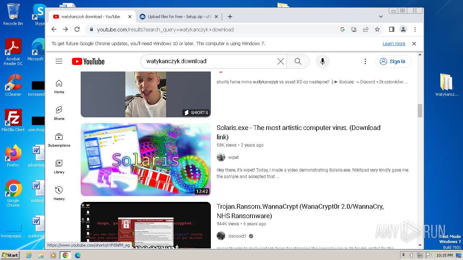Open Chrome three-dot menu
This screenshot has width=463, height=260.
point(415,29)
